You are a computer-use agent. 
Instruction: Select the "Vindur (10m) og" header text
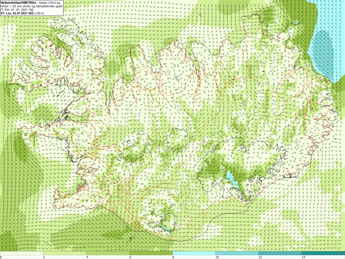point(49,3)
